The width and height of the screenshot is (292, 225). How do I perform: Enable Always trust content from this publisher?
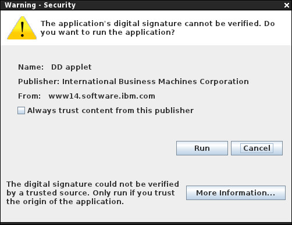pyautogui.click(x=21, y=111)
